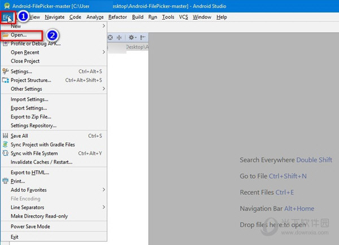Click Save All menu entry

coord(54,136)
